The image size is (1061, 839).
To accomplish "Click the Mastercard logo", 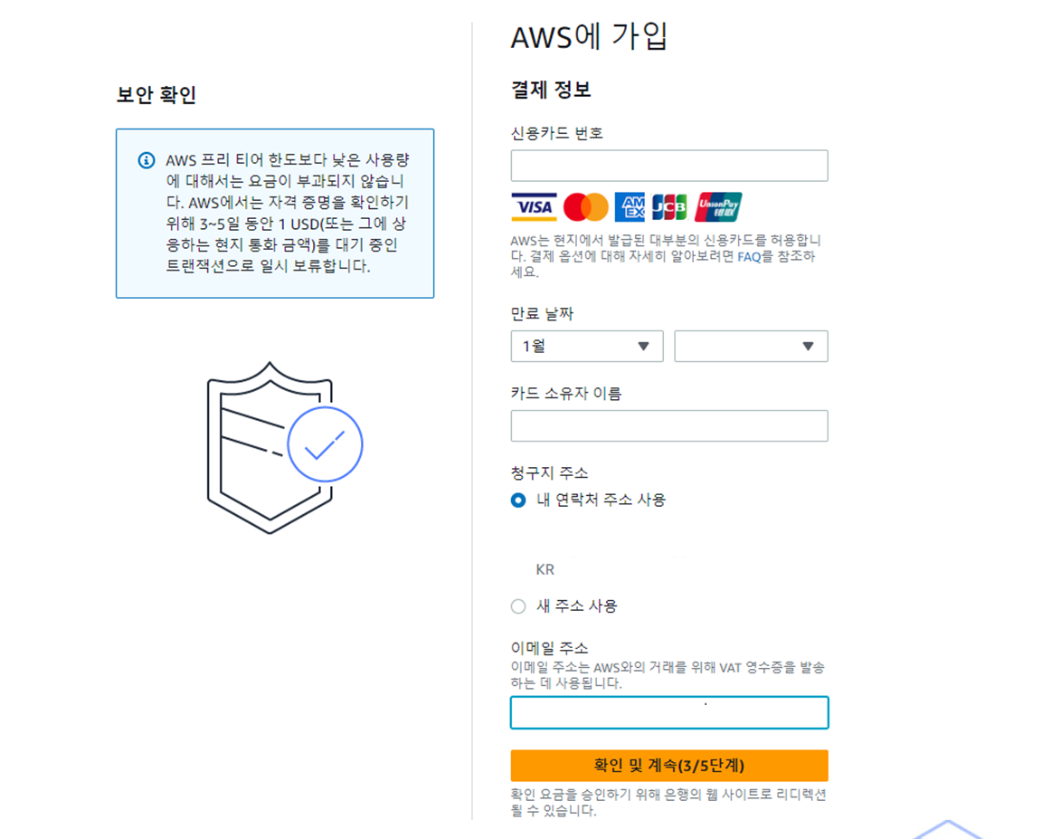I will click(586, 206).
